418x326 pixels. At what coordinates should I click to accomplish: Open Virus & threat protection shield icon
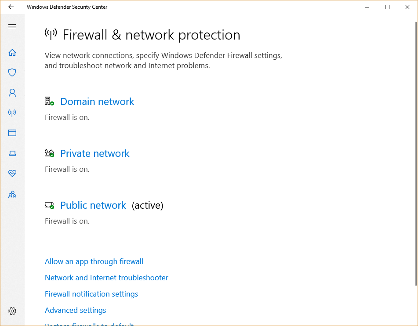12,72
